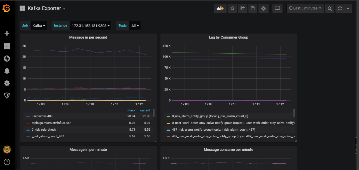Click the user avatar in sidebar
Viewport: 359px width, 170px height.
pyautogui.click(x=7, y=149)
